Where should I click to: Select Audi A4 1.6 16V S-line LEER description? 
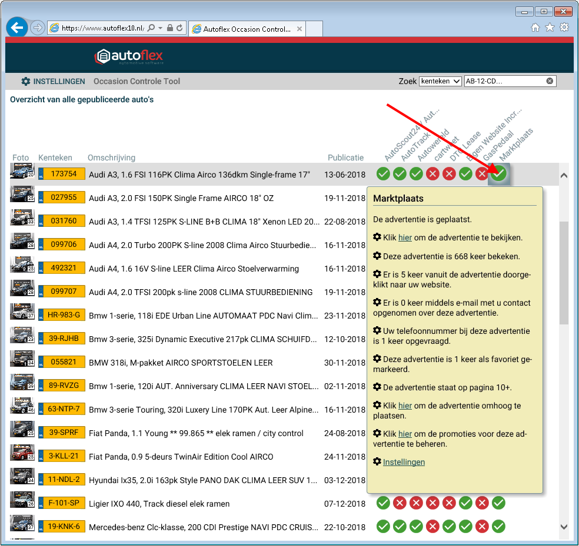click(194, 269)
